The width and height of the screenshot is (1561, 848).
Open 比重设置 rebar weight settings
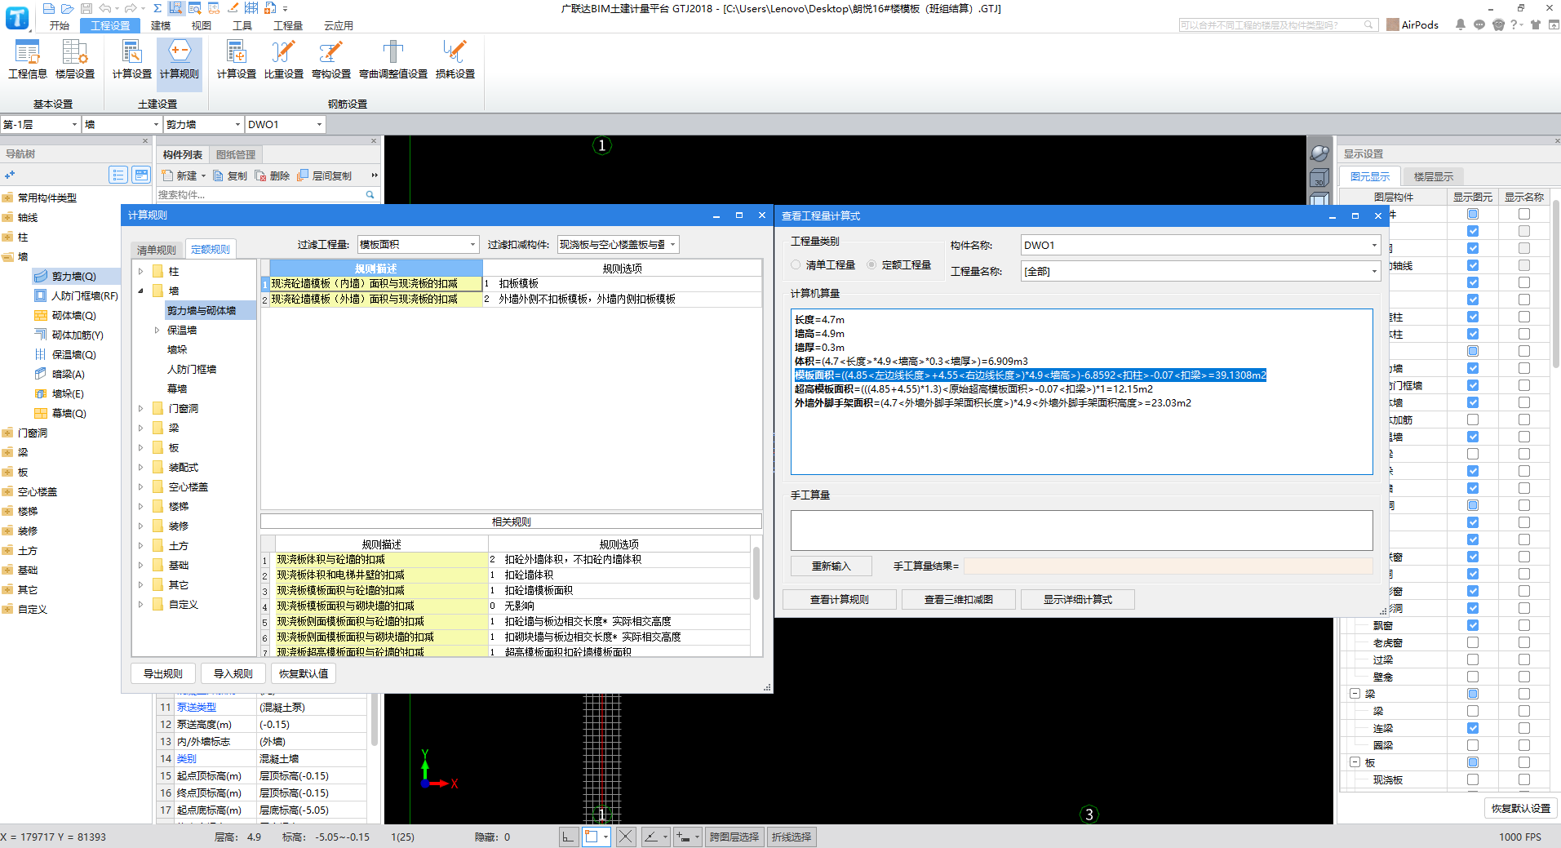283,60
